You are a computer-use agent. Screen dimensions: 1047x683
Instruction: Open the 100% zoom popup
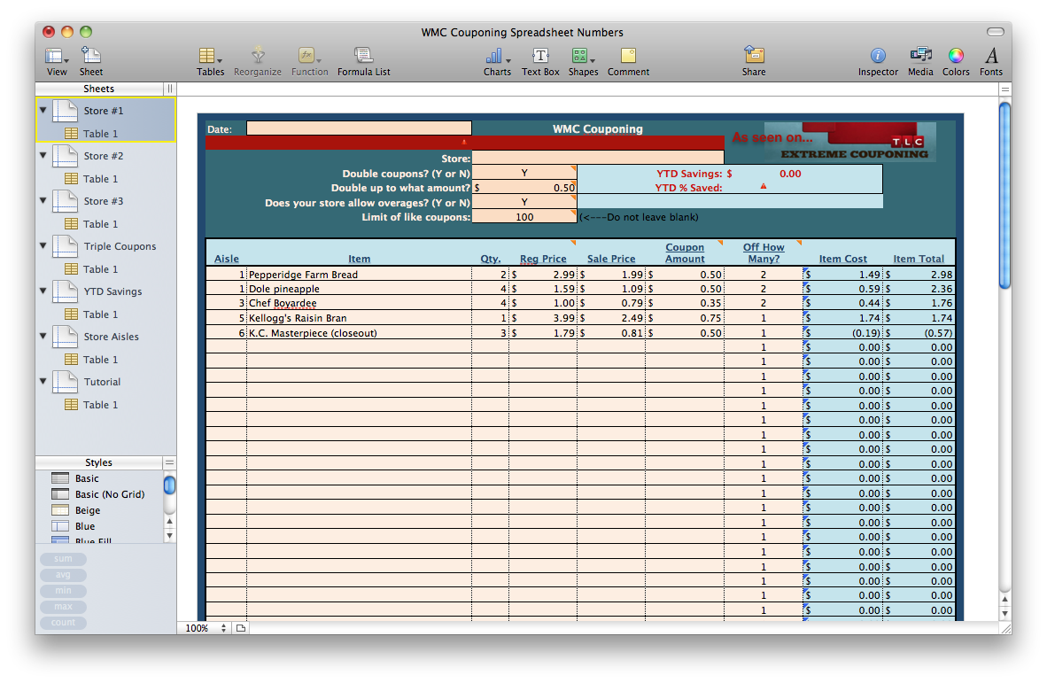[x=206, y=628]
